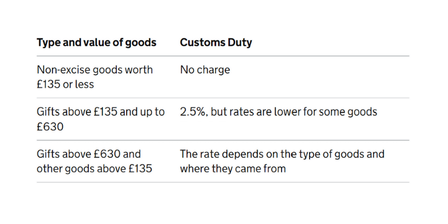Click 'other goods above £135' text line
The height and width of the screenshot is (224, 448).
pos(94,169)
